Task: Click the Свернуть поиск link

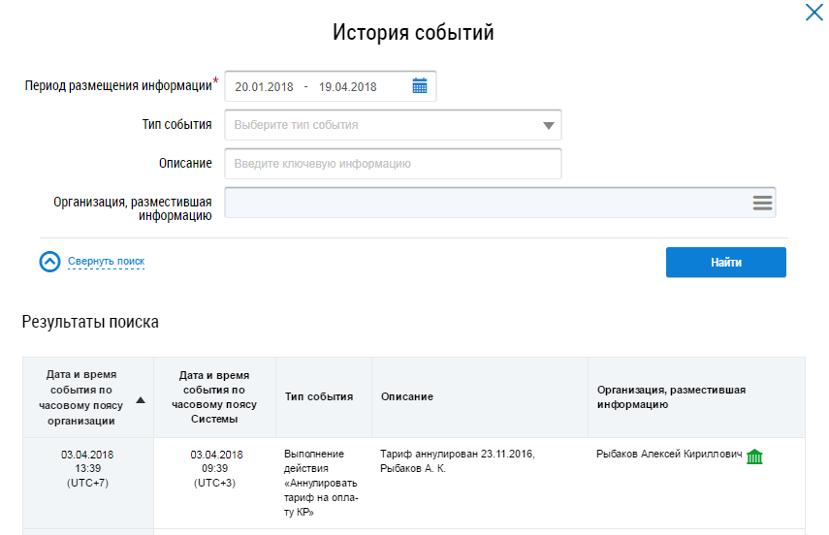Action: point(106,262)
